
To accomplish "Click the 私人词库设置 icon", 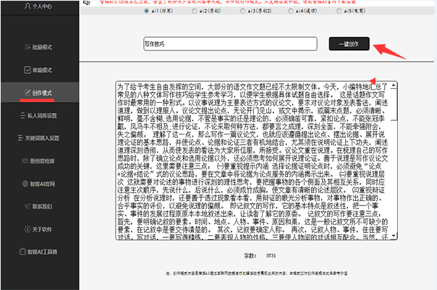I will click(23, 115).
